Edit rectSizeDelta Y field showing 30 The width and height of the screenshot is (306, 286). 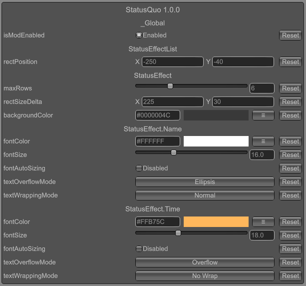point(243,102)
